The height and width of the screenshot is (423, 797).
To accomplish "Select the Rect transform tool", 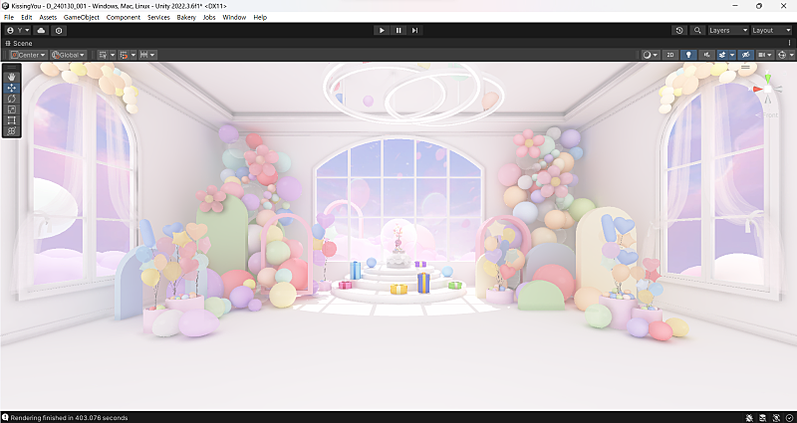I will click(11, 120).
